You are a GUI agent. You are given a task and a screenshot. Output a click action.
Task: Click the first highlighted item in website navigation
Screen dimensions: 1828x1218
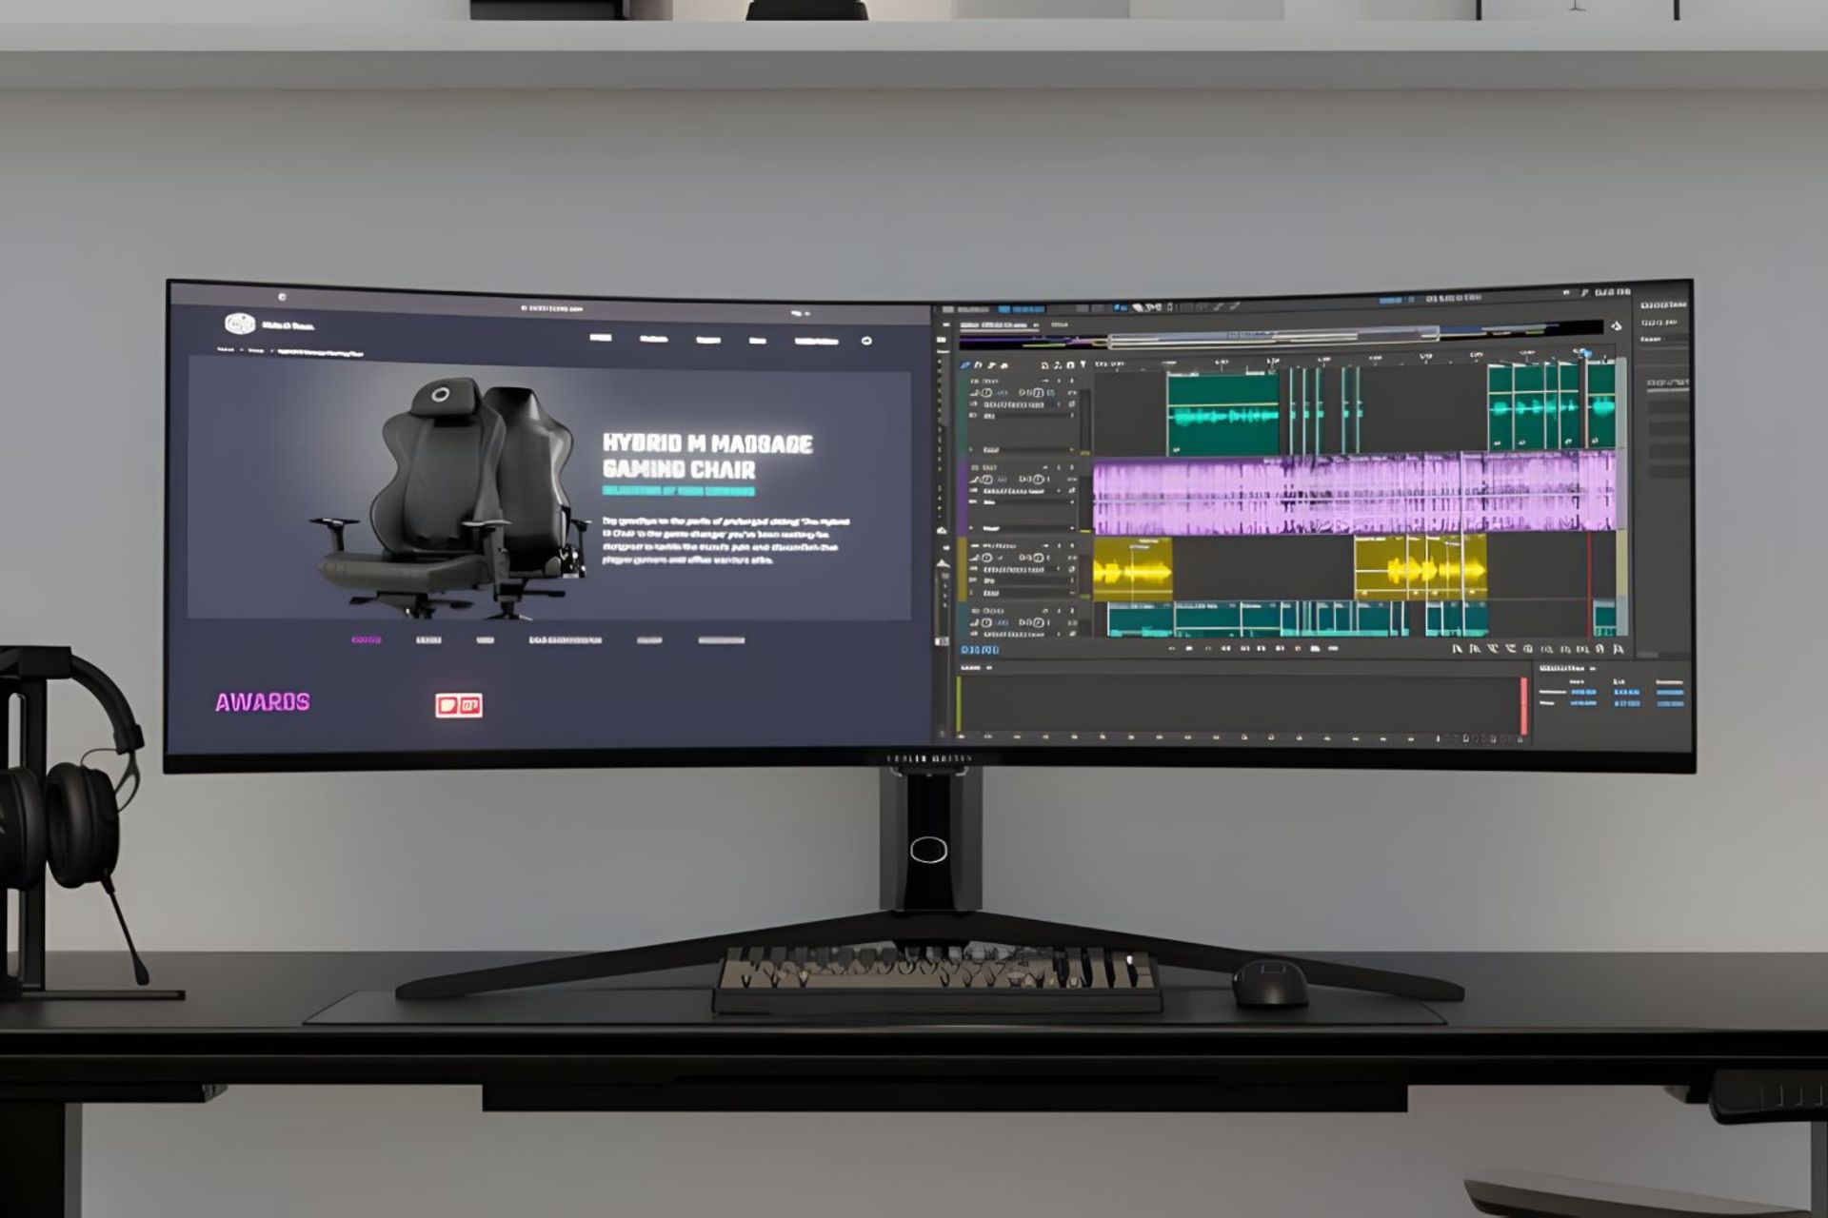(601, 338)
